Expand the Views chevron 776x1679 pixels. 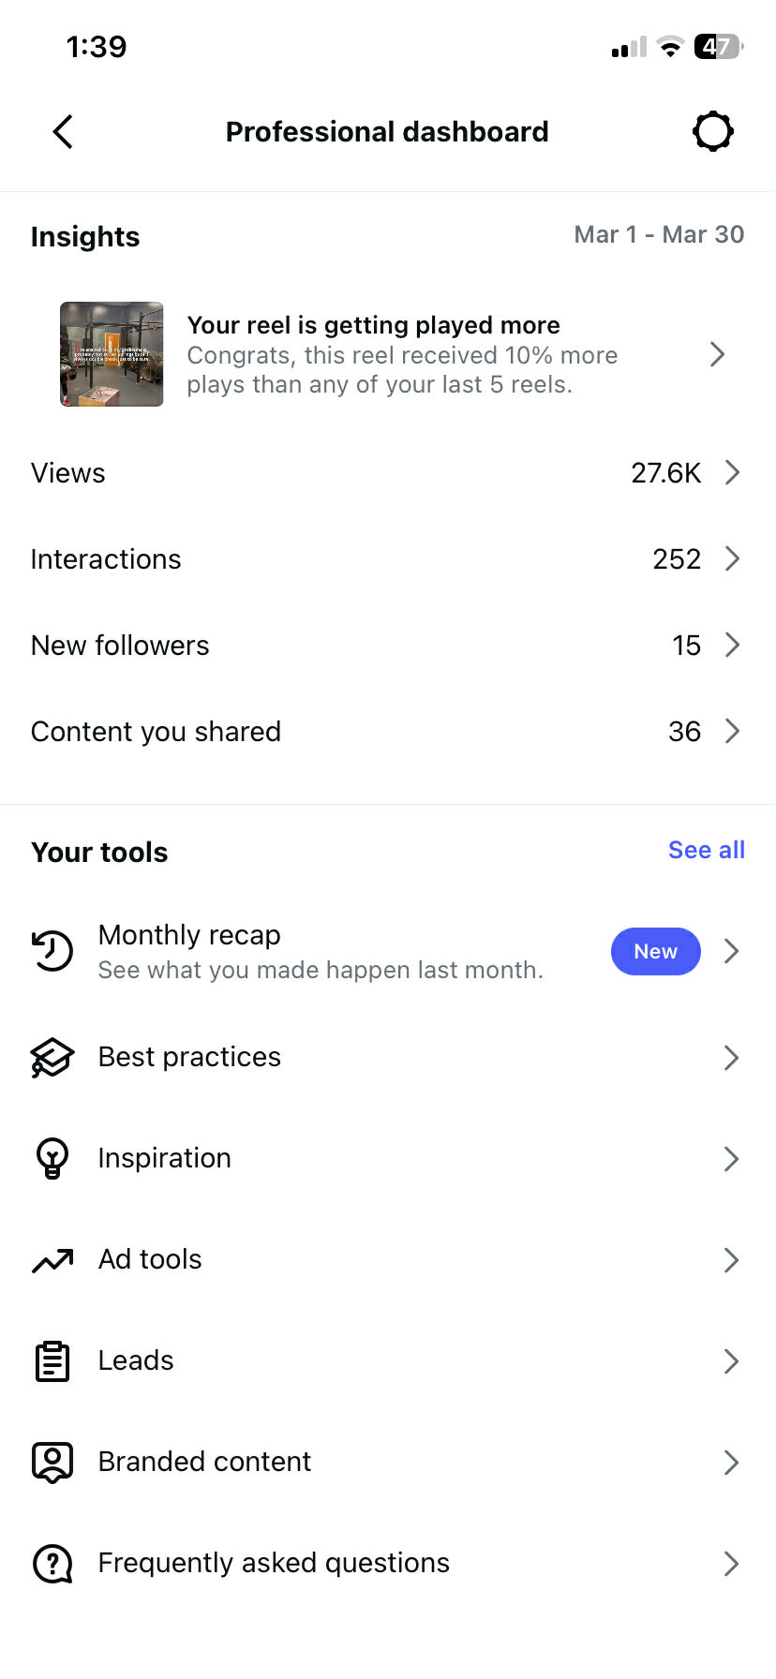[732, 473]
